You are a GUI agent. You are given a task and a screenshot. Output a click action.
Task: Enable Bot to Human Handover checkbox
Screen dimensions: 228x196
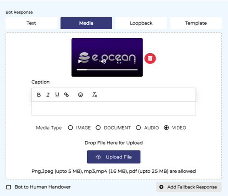tap(9, 187)
